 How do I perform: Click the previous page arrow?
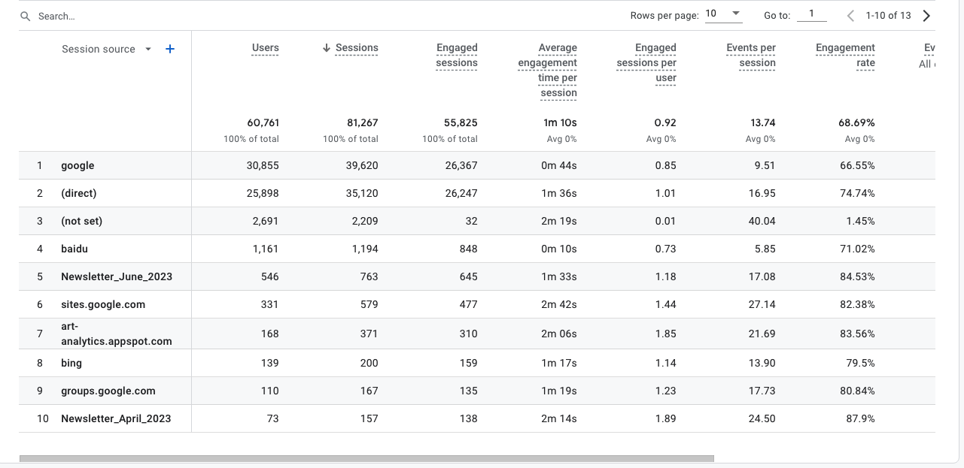click(850, 16)
